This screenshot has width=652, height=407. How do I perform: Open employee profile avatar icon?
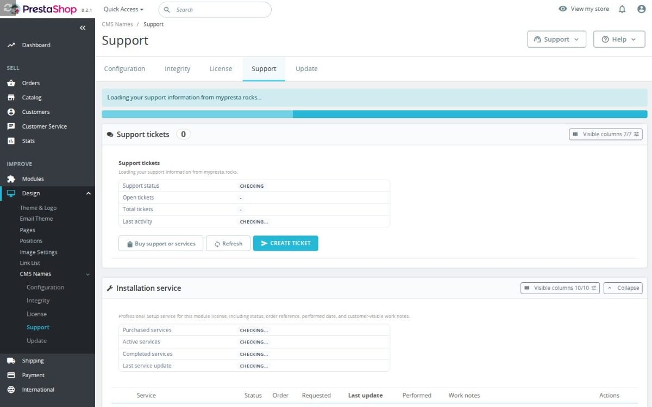coord(641,9)
